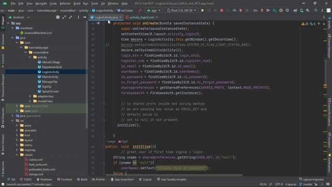The height and width of the screenshot is (187, 332).
Task: Open the Pixel 3 XL API 30 device dropdown
Action: click(182, 10)
